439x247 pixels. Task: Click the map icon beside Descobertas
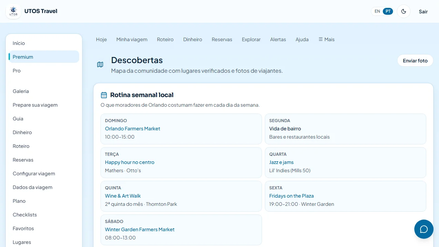(100, 64)
